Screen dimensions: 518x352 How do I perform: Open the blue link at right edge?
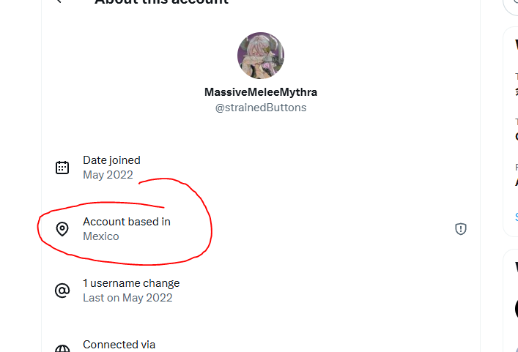tap(517, 217)
